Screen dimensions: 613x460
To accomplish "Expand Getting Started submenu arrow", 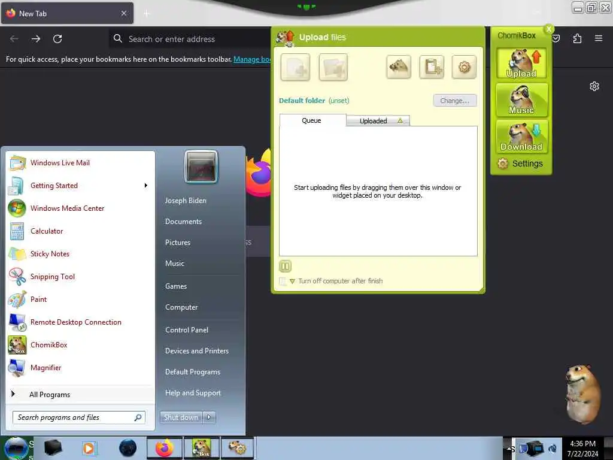I will (x=146, y=186).
